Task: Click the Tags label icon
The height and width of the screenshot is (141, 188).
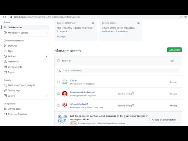Action: coord(5,51)
